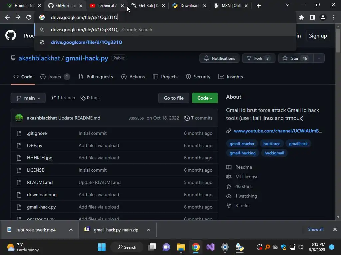Expand rubi-rose-twerk.mp4 download options chevron
Image resolution: width=341 pixels, height=255 pixels.
tap(71, 230)
